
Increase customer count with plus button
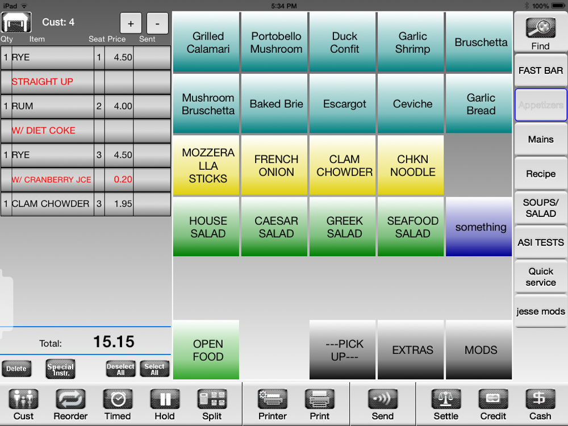[x=131, y=23]
